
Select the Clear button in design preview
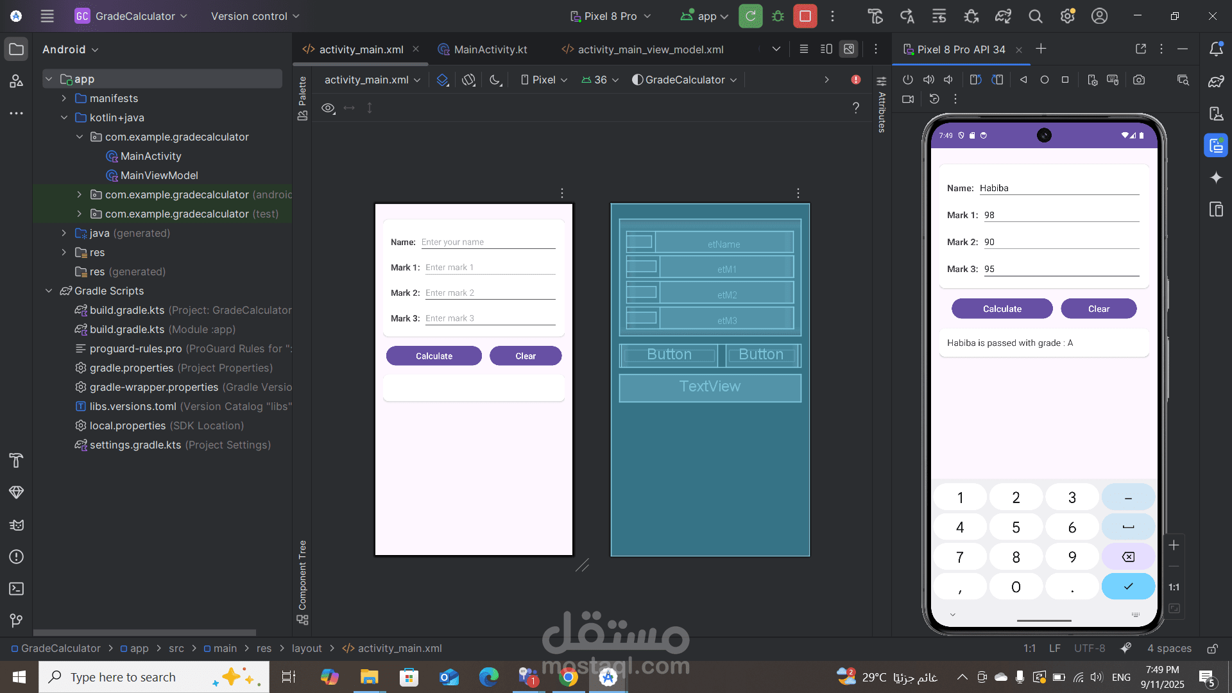click(526, 356)
